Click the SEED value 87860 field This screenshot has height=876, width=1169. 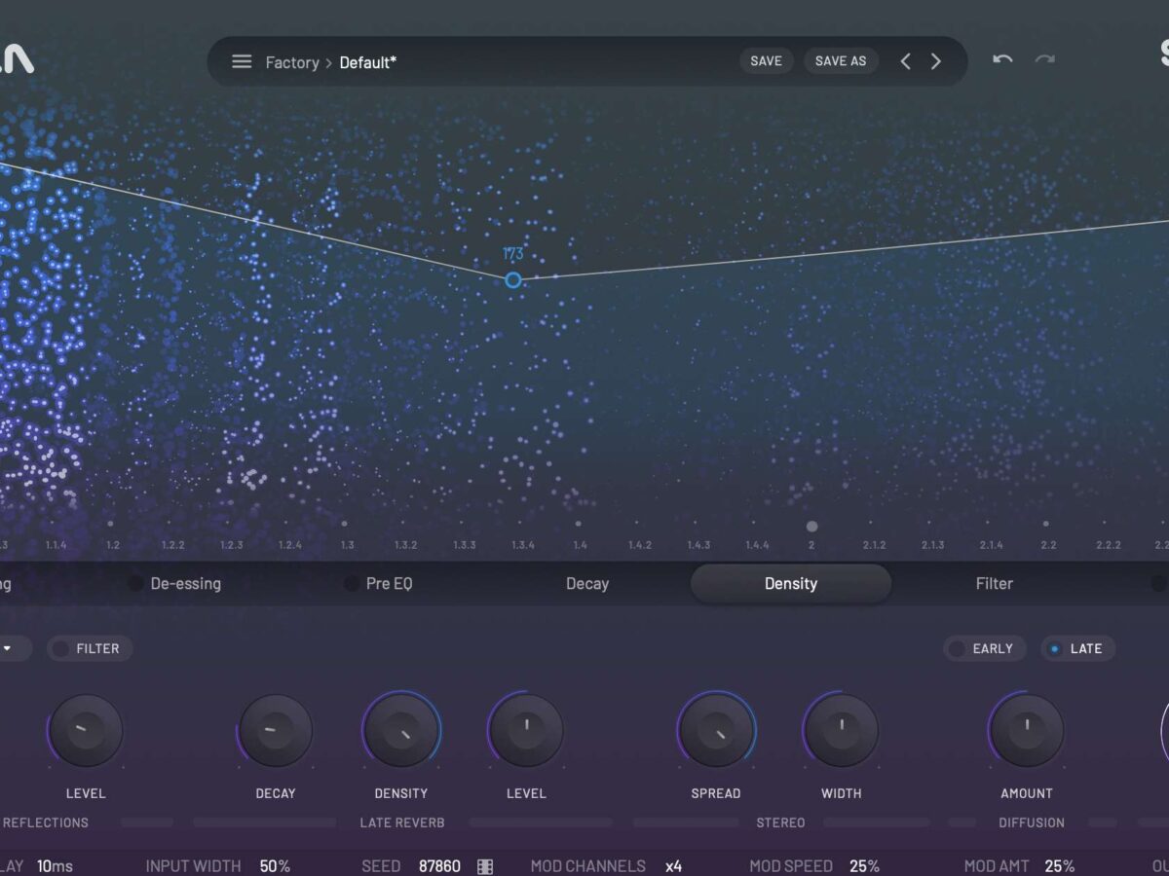[439, 865]
